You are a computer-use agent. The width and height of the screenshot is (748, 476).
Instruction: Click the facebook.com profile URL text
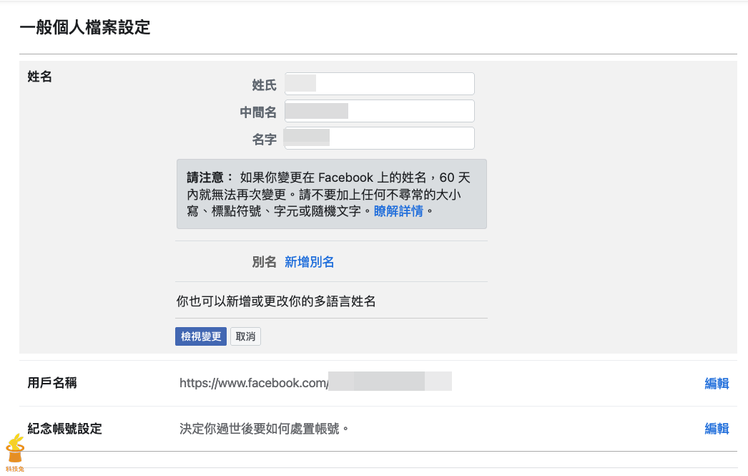click(x=254, y=383)
